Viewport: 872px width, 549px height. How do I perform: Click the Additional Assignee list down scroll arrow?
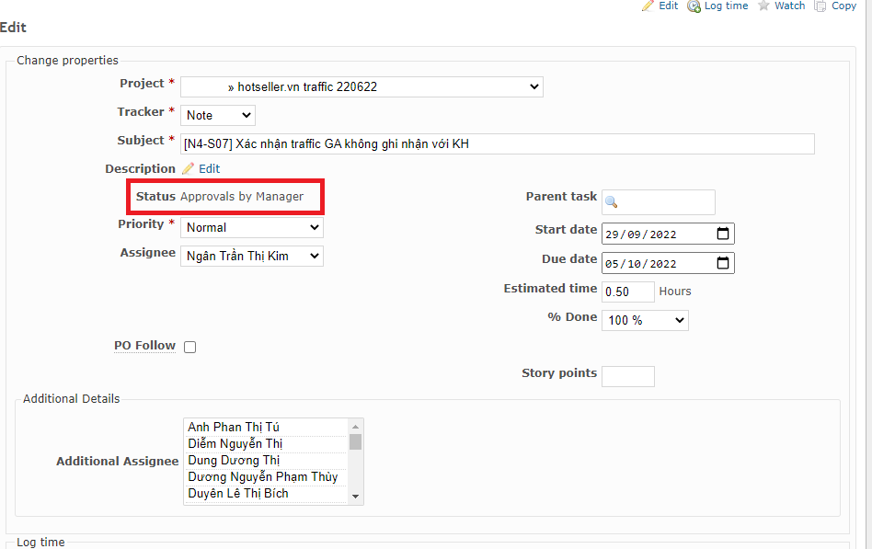pyautogui.click(x=356, y=497)
